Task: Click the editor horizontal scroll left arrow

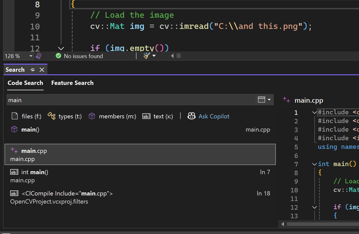Action: pyautogui.click(x=172, y=56)
